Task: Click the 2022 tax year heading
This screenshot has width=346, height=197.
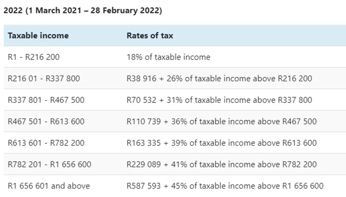Action: tap(83, 10)
